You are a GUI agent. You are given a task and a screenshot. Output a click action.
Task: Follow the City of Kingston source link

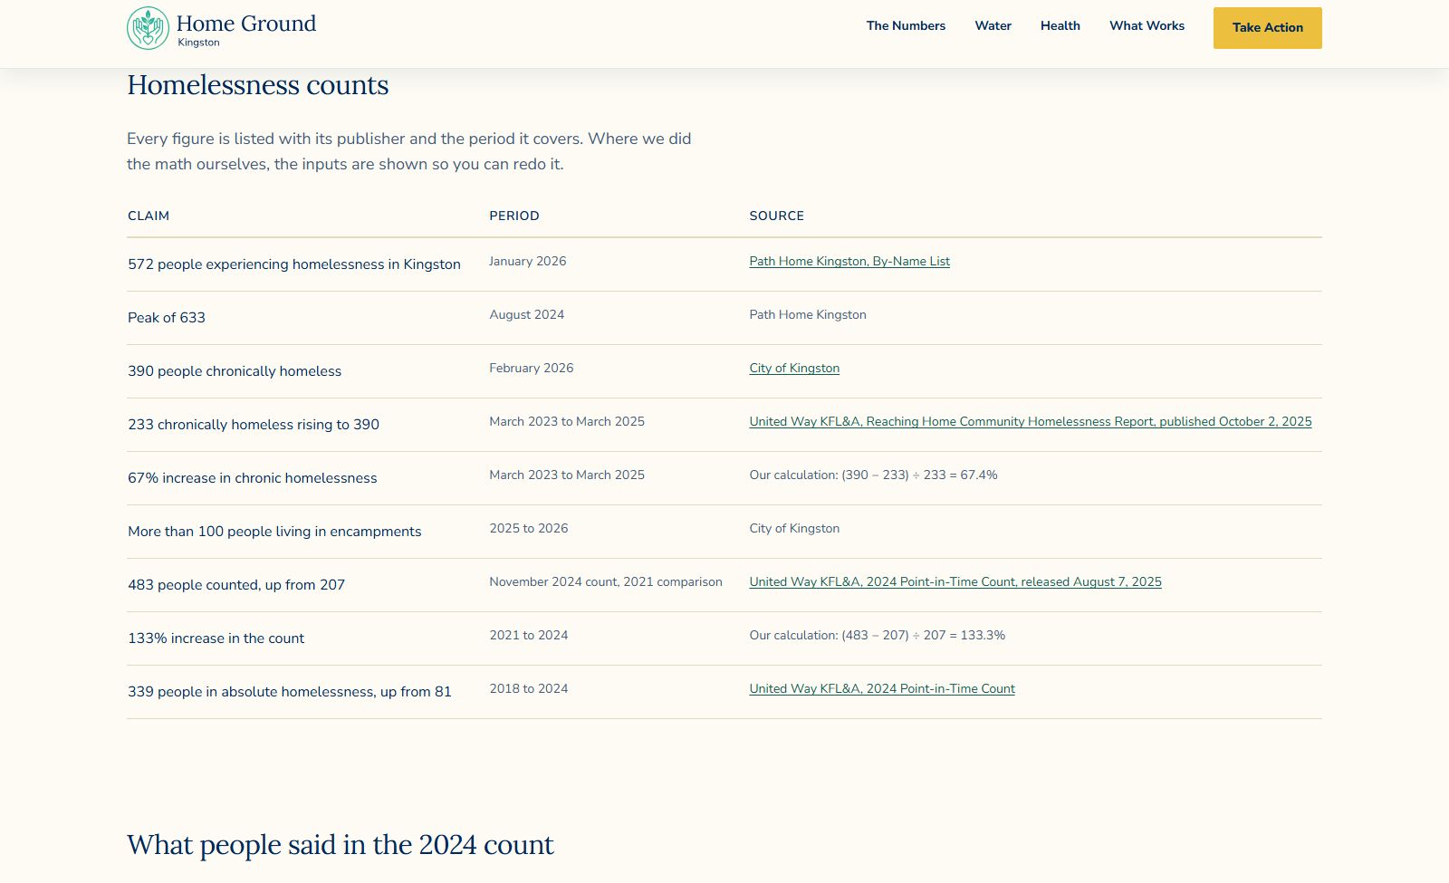pyautogui.click(x=794, y=369)
